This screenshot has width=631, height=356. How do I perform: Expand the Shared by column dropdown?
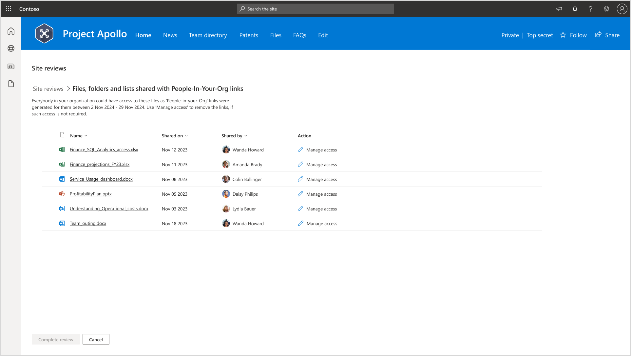(x=246, y=136)
